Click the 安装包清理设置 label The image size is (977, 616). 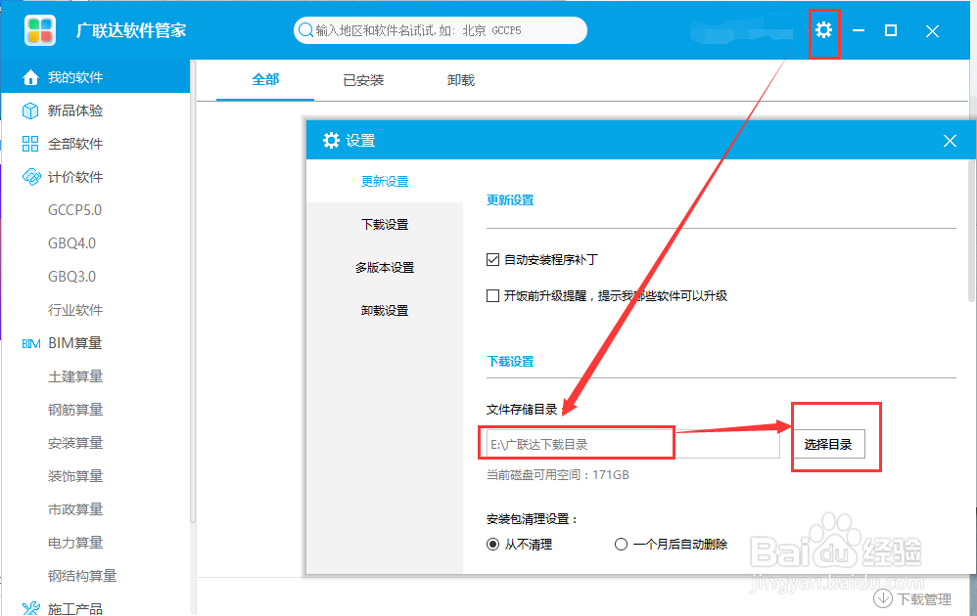click(x=532, y=519)
